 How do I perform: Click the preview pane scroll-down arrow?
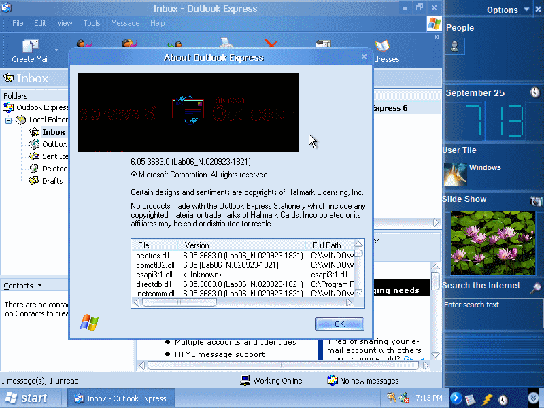435,355
